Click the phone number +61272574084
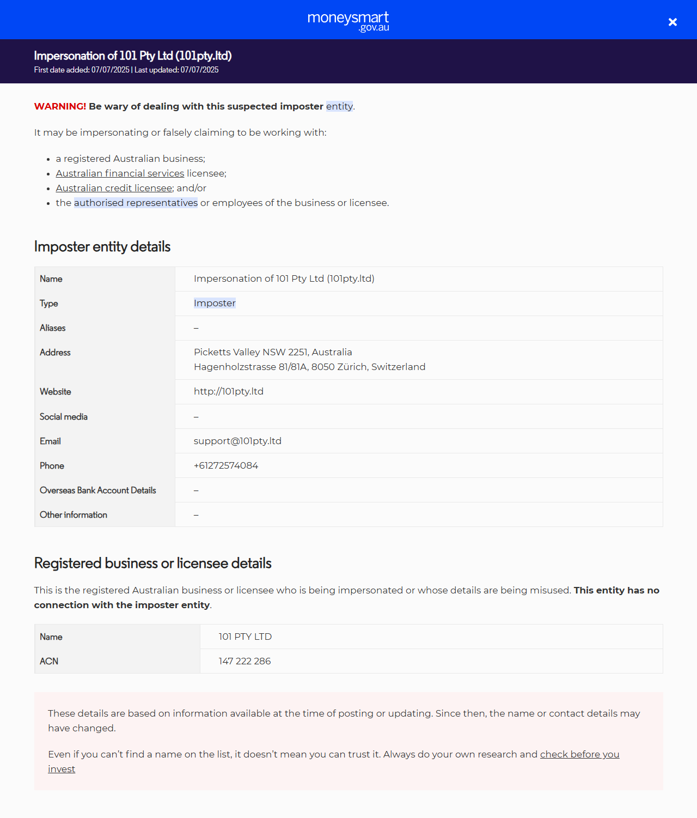 click(x=226, y=465)
